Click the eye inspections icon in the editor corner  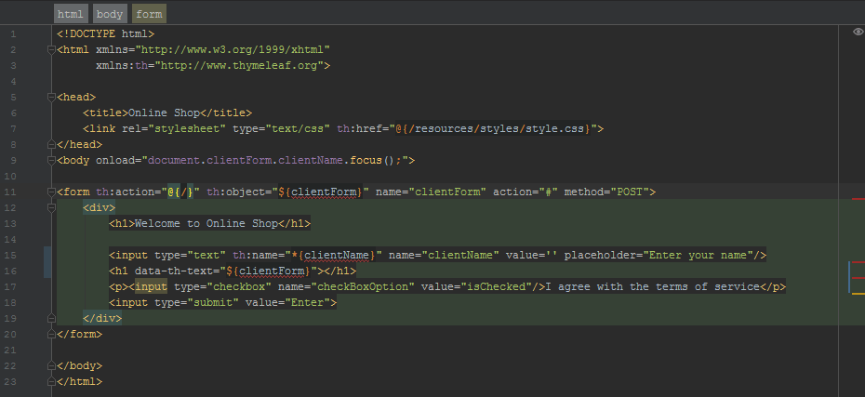(858, 32)
